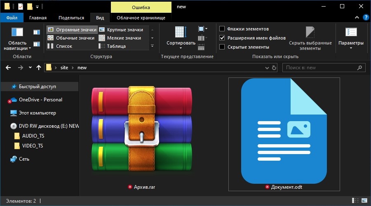Select Обычные значки layout
The height and width of the screenshot is (206, 371).
71,38
